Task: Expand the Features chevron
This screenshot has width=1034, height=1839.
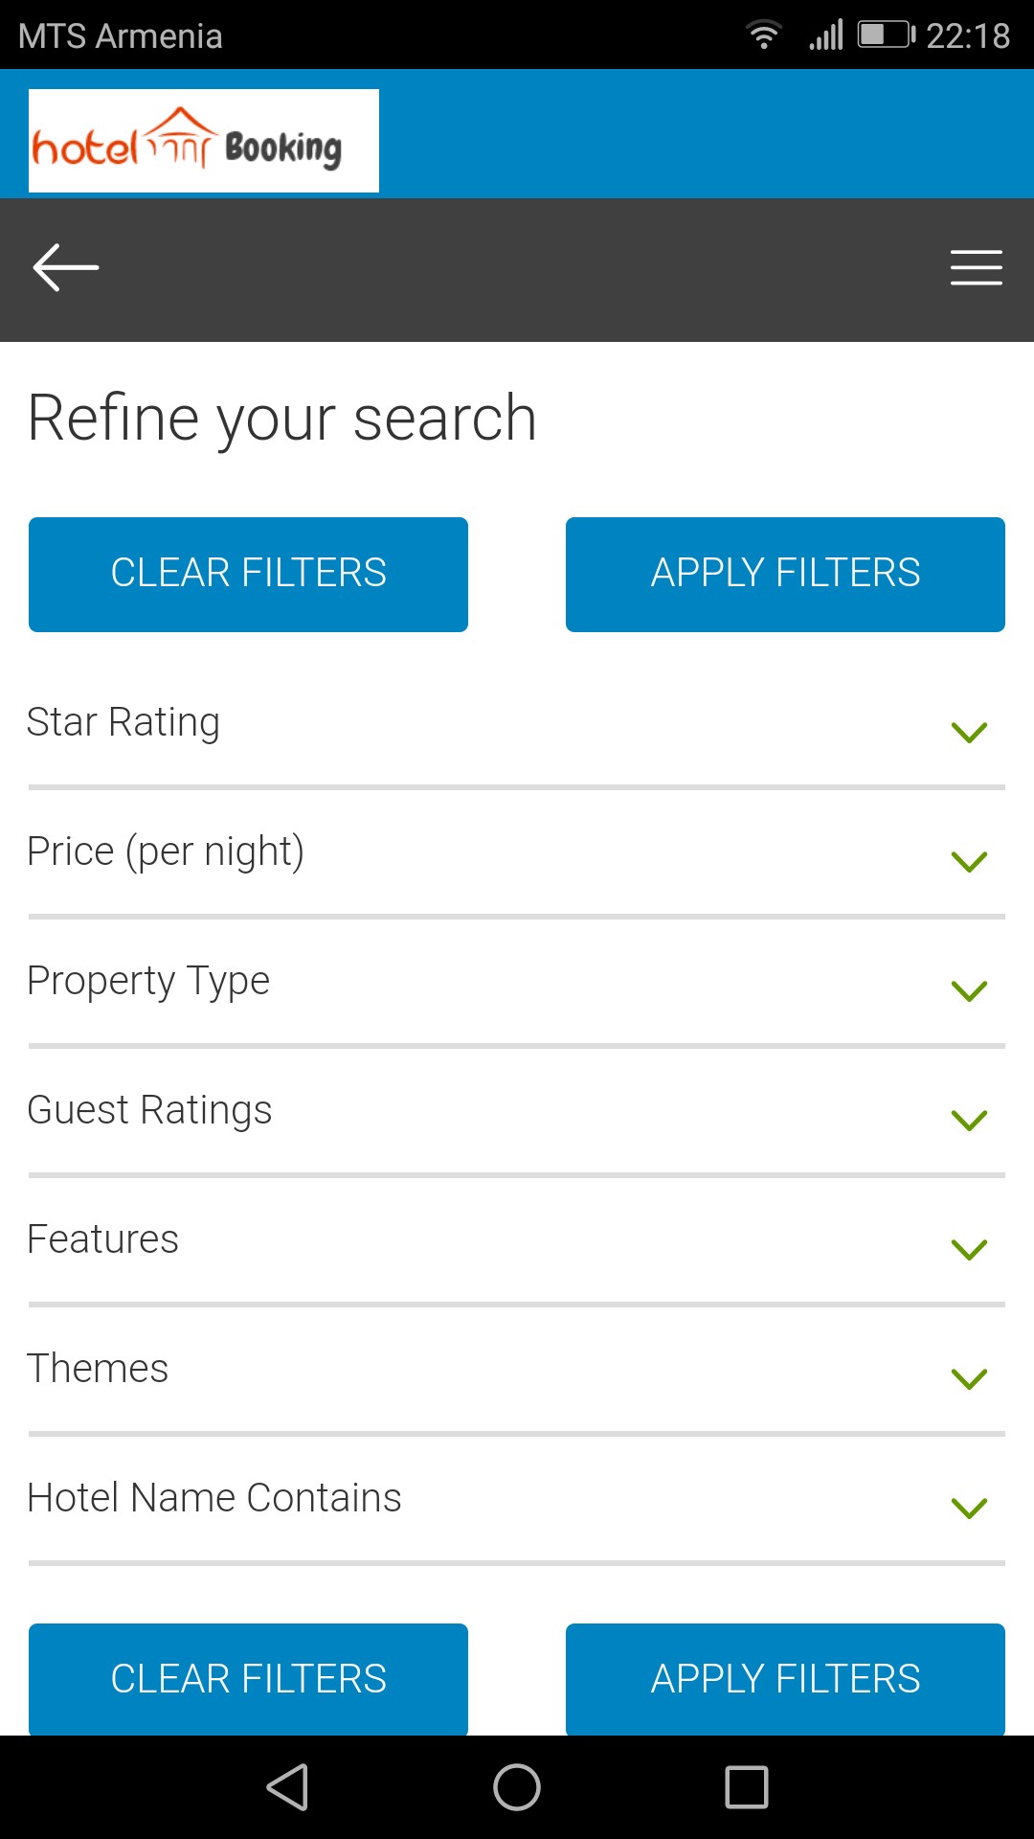Action: (969, 1250)
